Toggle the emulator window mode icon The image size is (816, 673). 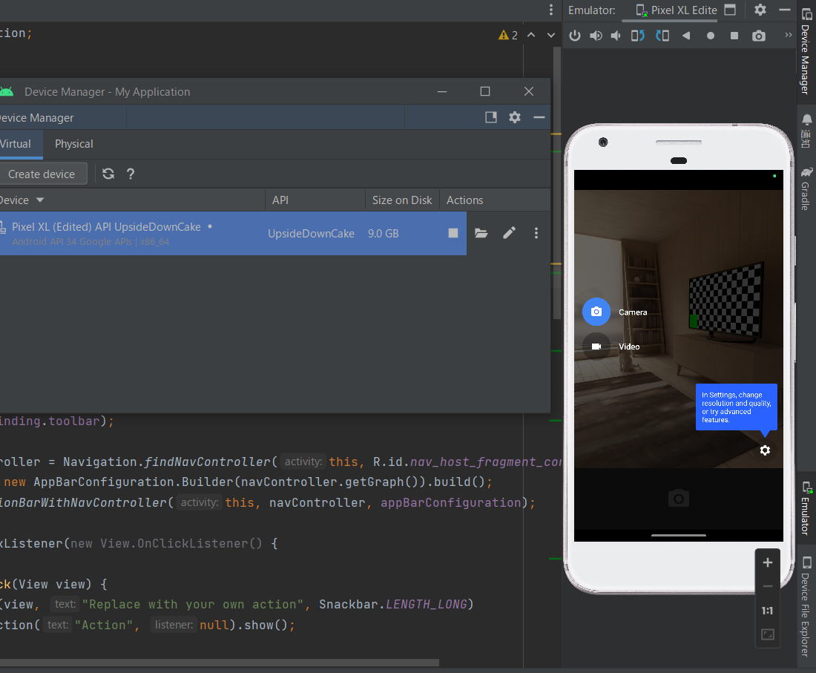730,10
